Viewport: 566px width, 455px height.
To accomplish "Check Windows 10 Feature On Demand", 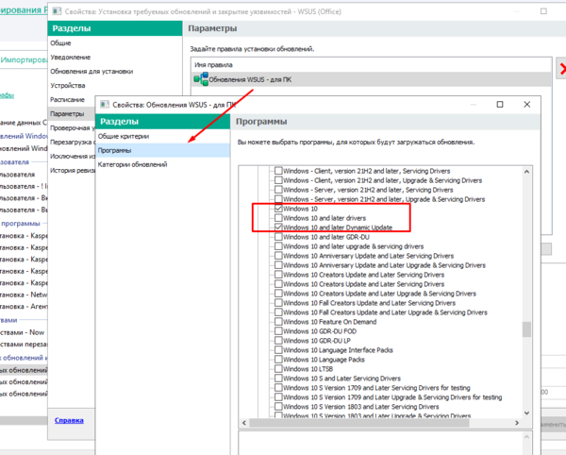I will tap(277, 322).
